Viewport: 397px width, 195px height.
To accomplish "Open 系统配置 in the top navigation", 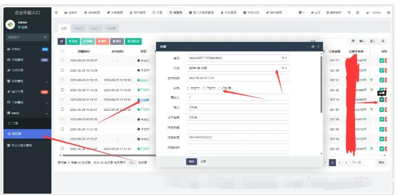I will (92, 13).
